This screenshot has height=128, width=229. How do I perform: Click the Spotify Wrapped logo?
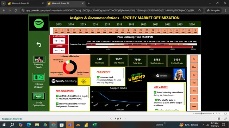[x=137, y=78]
